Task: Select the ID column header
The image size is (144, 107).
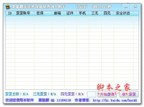Action: (x=10, y=13)
